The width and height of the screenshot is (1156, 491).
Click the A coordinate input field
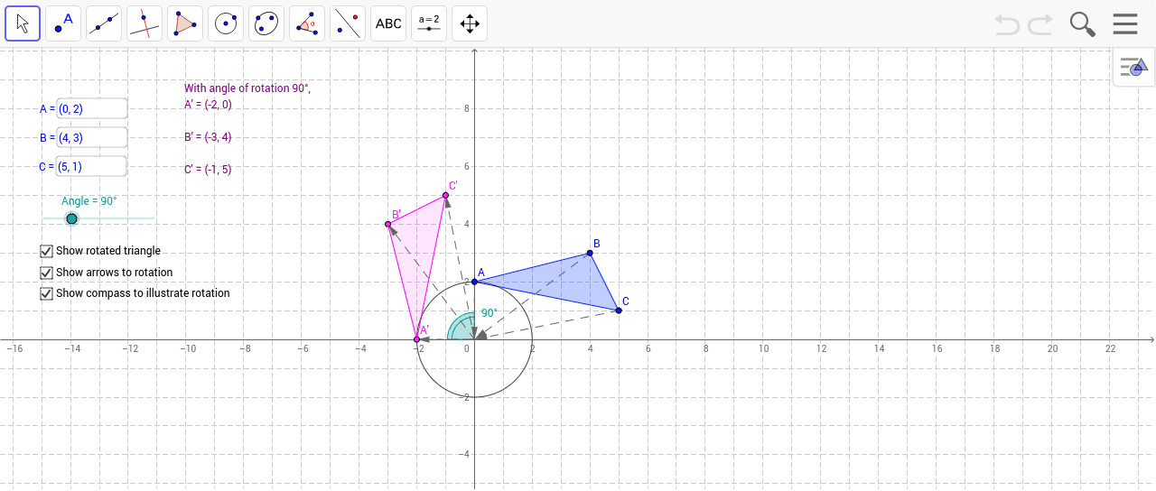click(91, 108)
